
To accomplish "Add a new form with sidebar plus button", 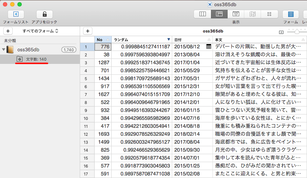I will click(8, 31).
